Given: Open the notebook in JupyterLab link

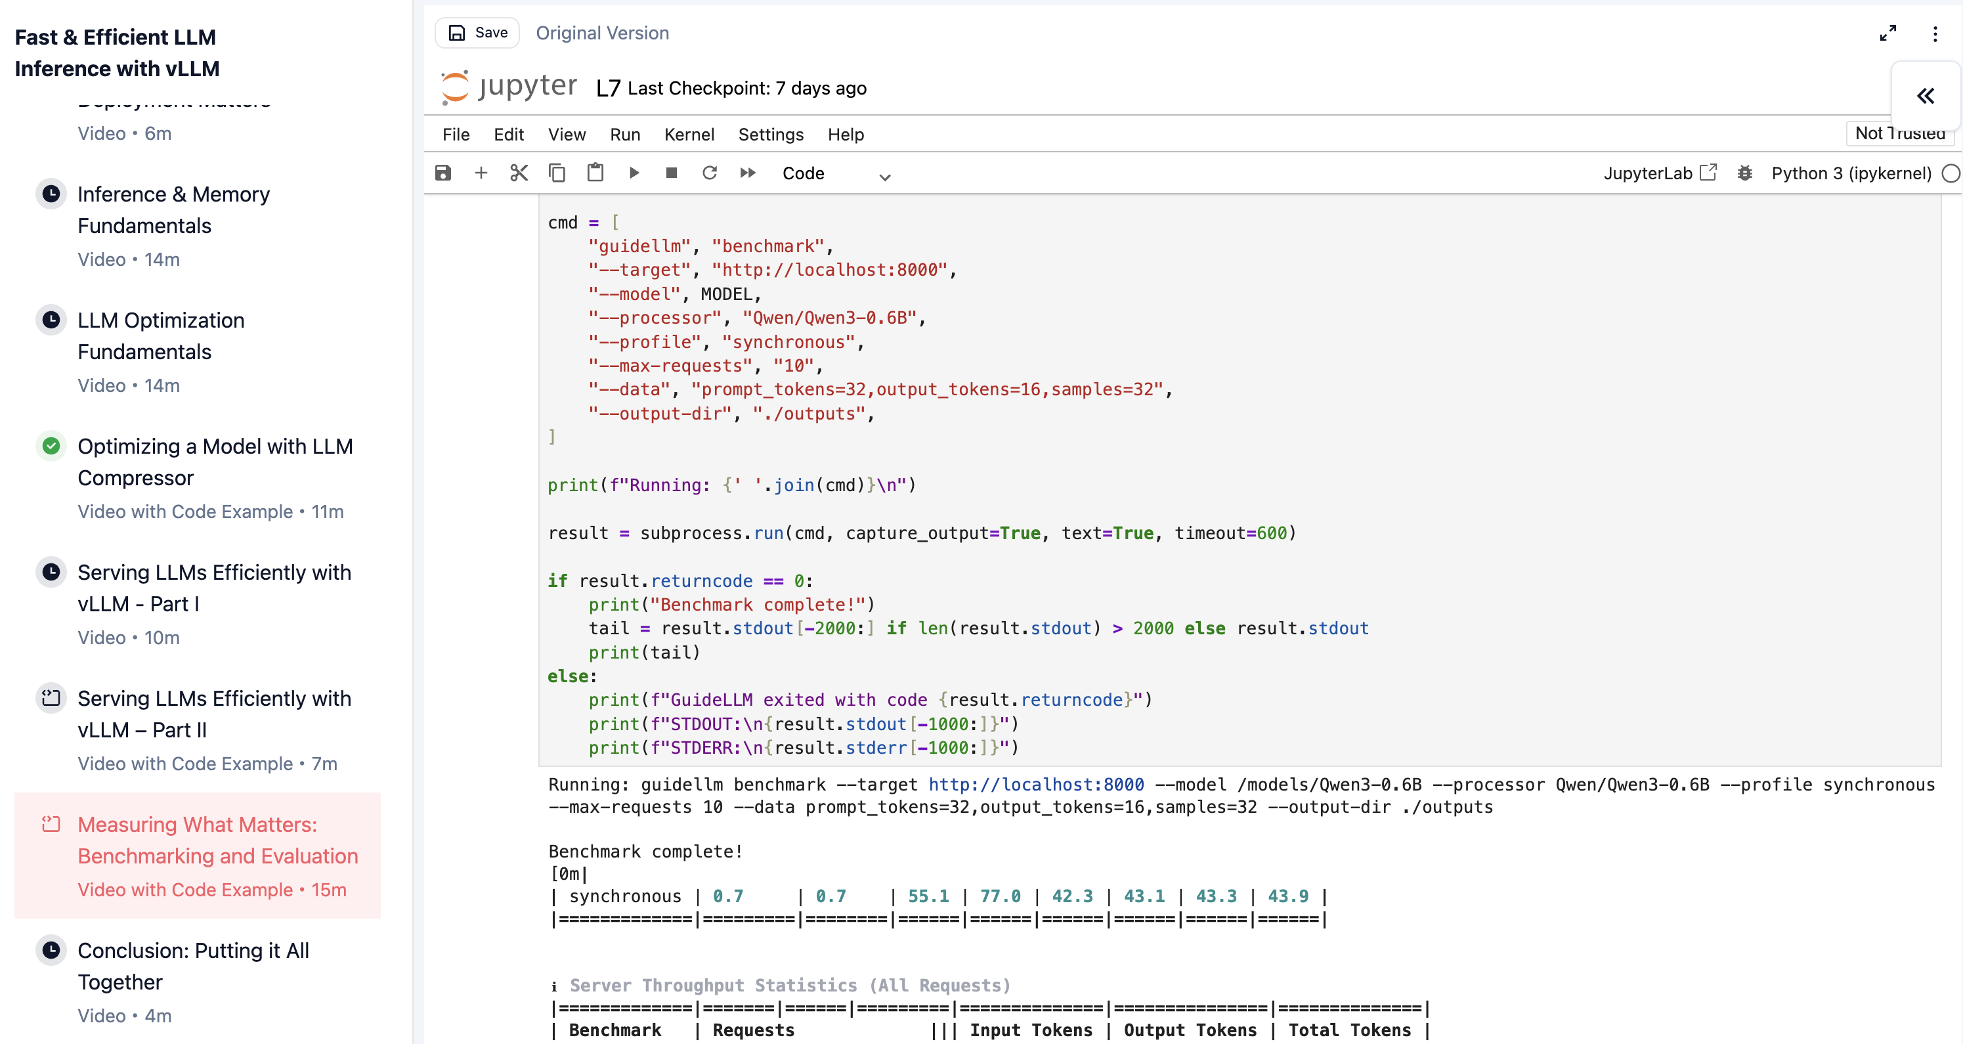Looking at the screenshot, I should [x=1660, y=173].
